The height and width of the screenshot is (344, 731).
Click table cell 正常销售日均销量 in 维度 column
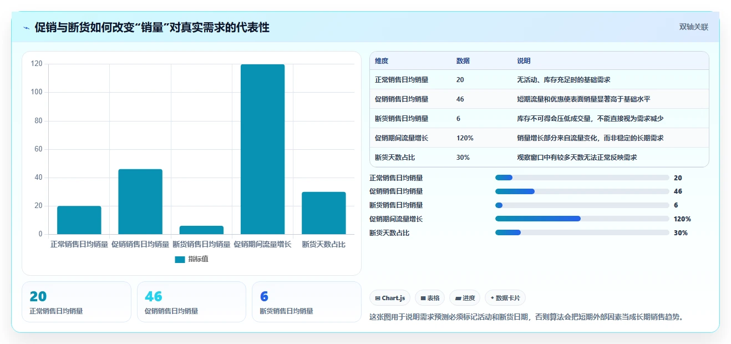pyautogui.click(x=402, y=80)
